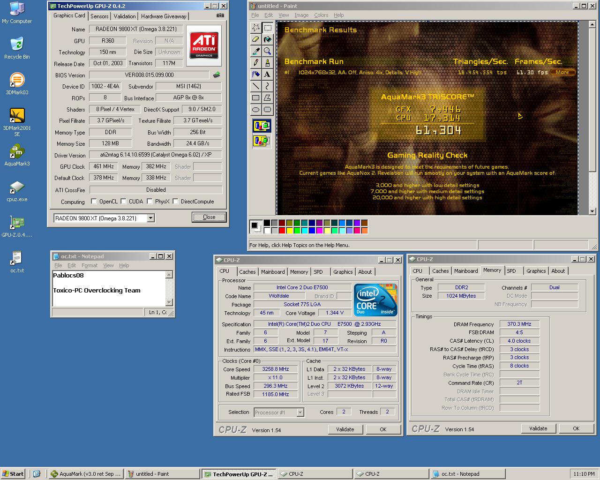Click OK in the right CPU-Z Memory window
The image size is (600, 480).
576,428
